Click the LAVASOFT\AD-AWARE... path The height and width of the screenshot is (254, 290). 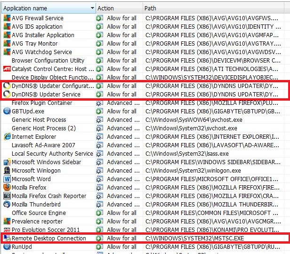[212, 145]
